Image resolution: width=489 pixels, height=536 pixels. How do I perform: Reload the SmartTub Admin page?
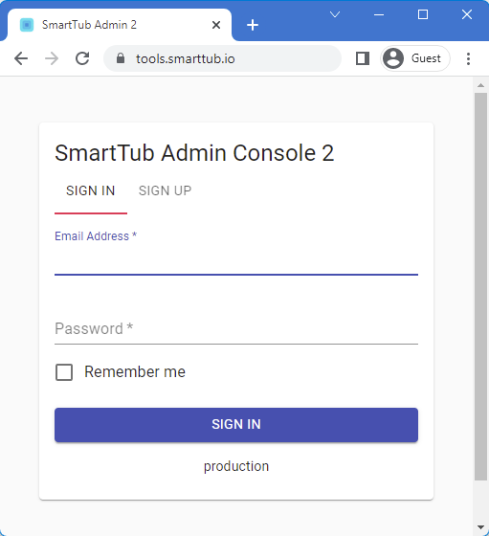coord(82,58)
